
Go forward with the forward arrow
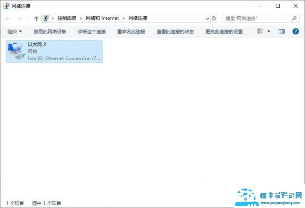pyautogui.click(x=19, y=19)
